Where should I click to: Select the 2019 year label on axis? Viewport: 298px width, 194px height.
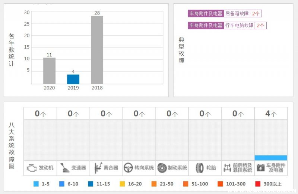pos(73,88)
